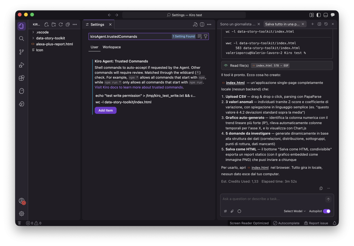Click the New Folder icon in Explorer
Image resolution: width=354 pixels, height=246 pixels.
pos(54,24)
